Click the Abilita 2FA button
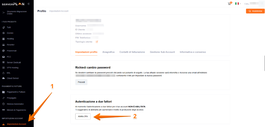 83,116
